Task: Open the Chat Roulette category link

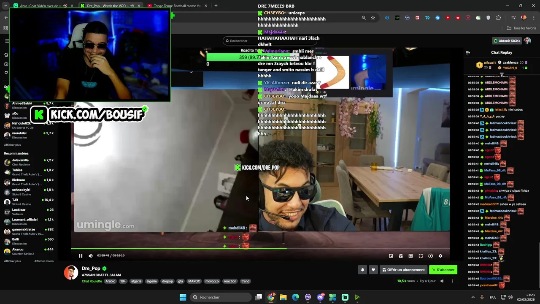Action: (x=92, y=281)
